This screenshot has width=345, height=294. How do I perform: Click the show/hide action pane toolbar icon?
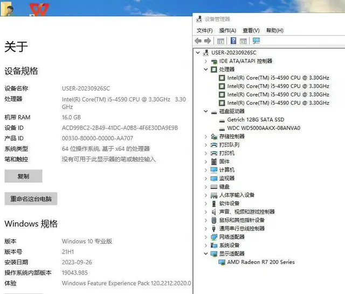click(244, 41)
